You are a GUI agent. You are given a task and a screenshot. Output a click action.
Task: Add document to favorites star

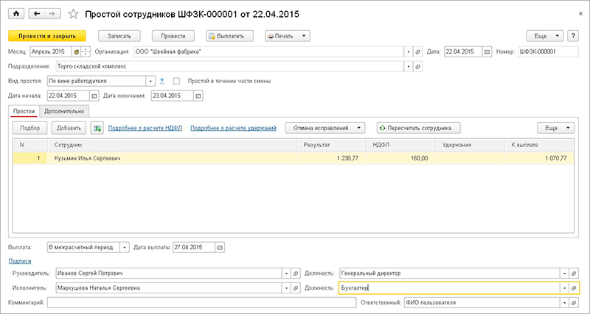click(73, 14)
